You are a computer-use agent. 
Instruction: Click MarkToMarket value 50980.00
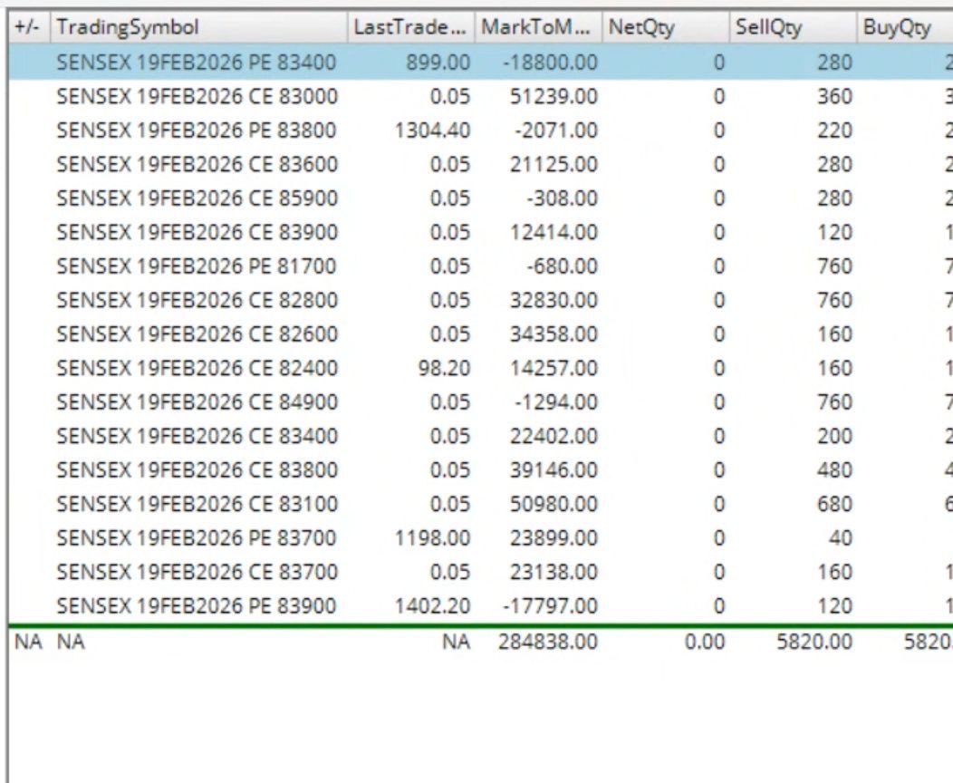[x=554, y=505]
